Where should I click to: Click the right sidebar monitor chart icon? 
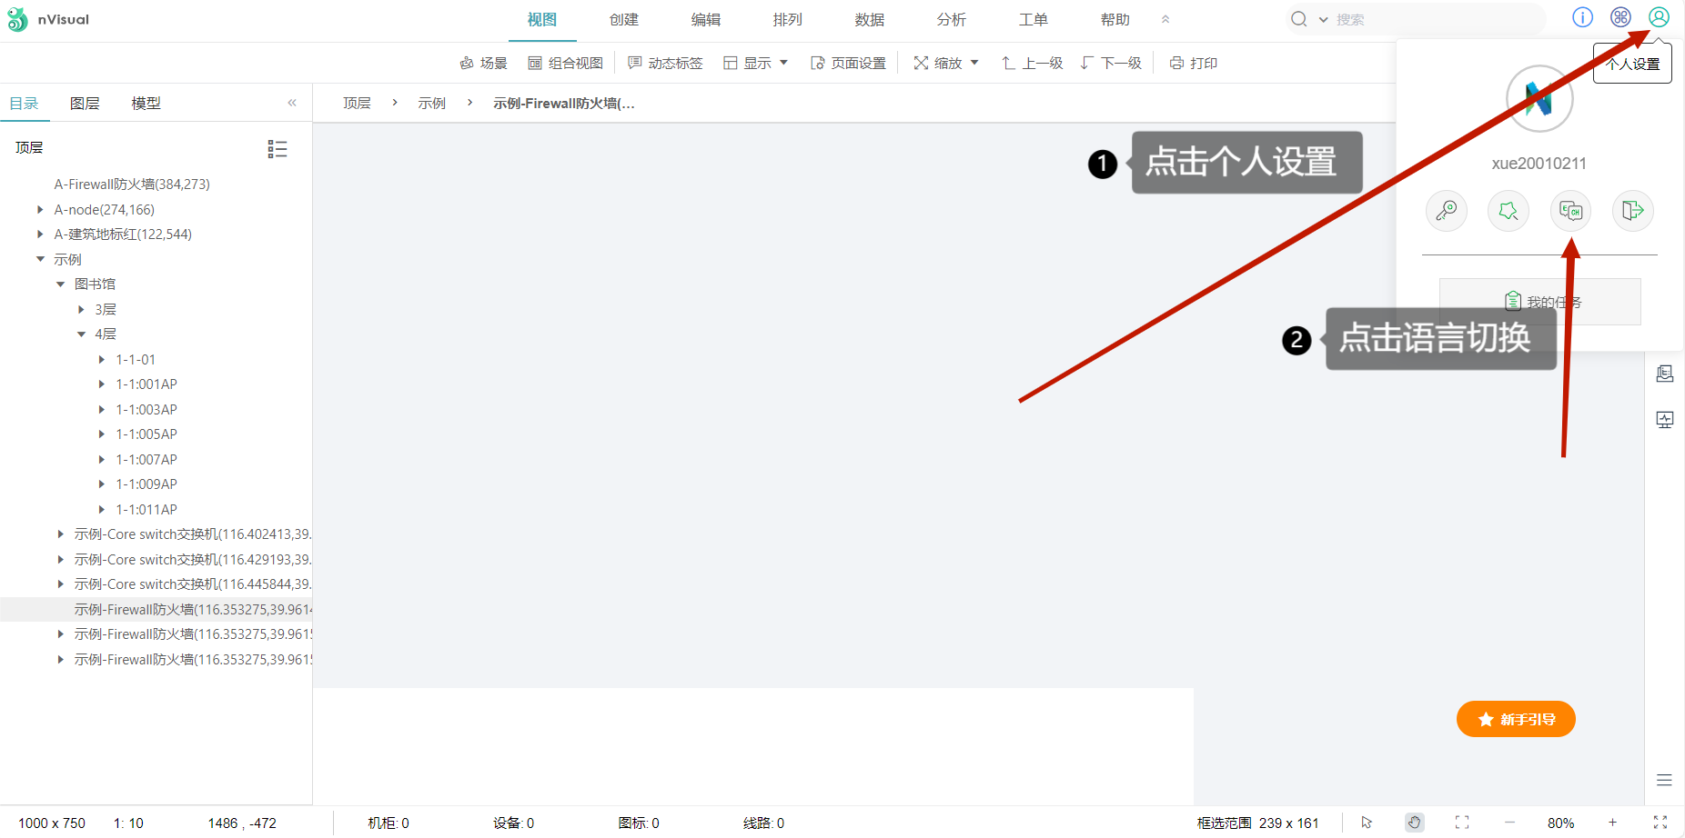point(1665,420)
